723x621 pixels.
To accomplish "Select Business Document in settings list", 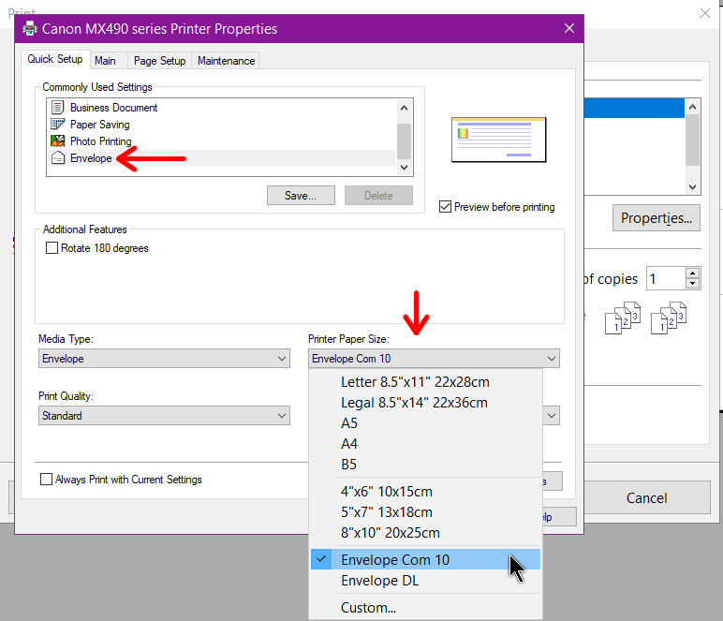I will (222, 108).
